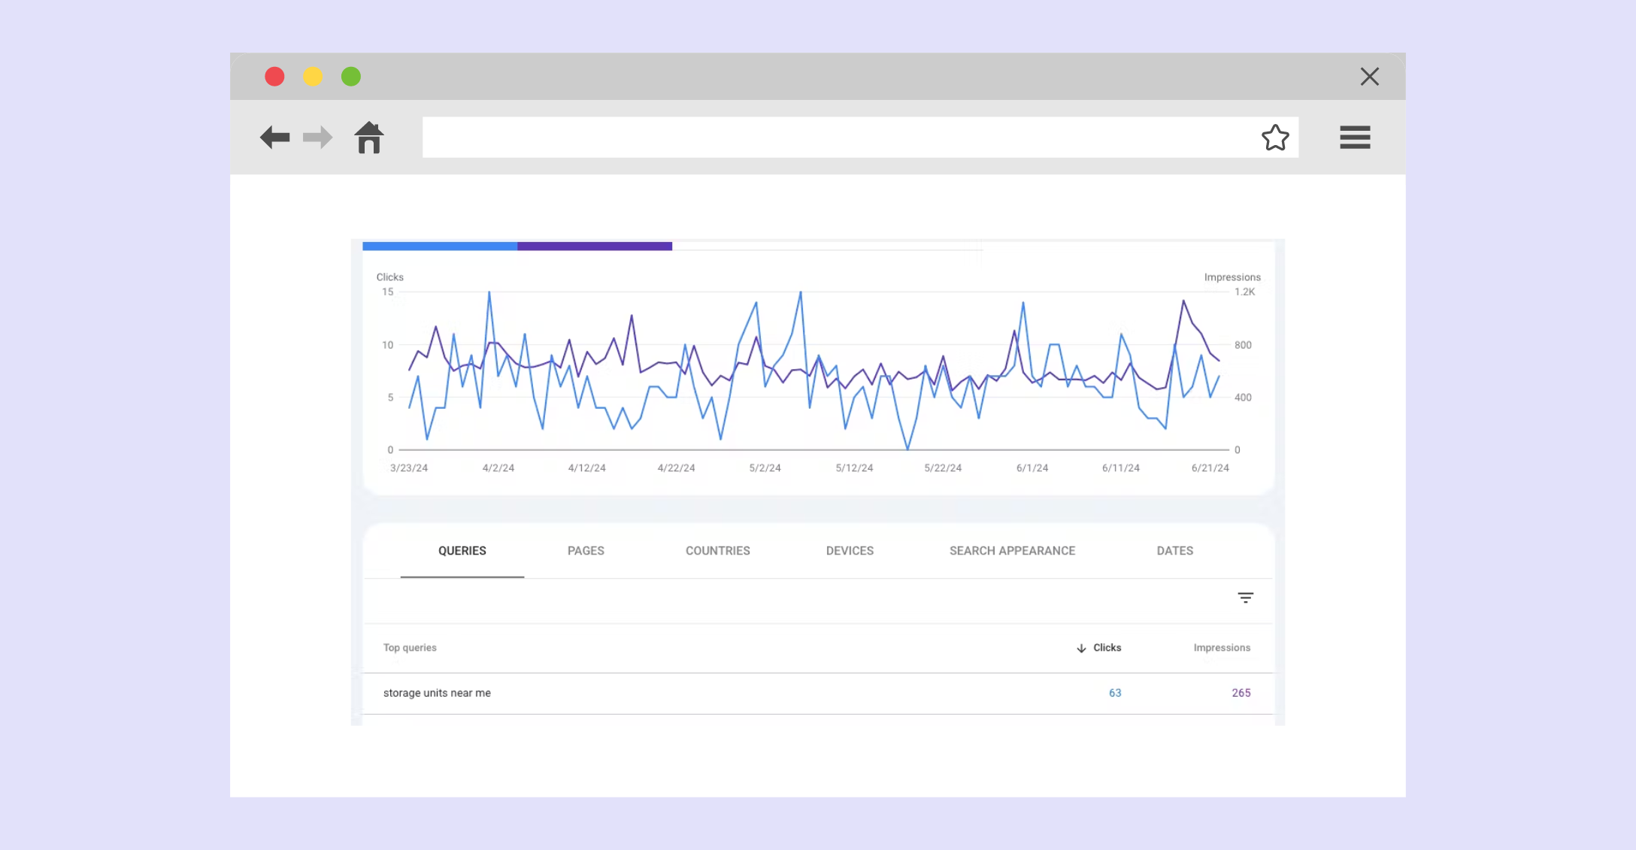This screenshot has height=850, width=1636.
Task: Open the hamburger menu
Action: (x=1355, y=138)
